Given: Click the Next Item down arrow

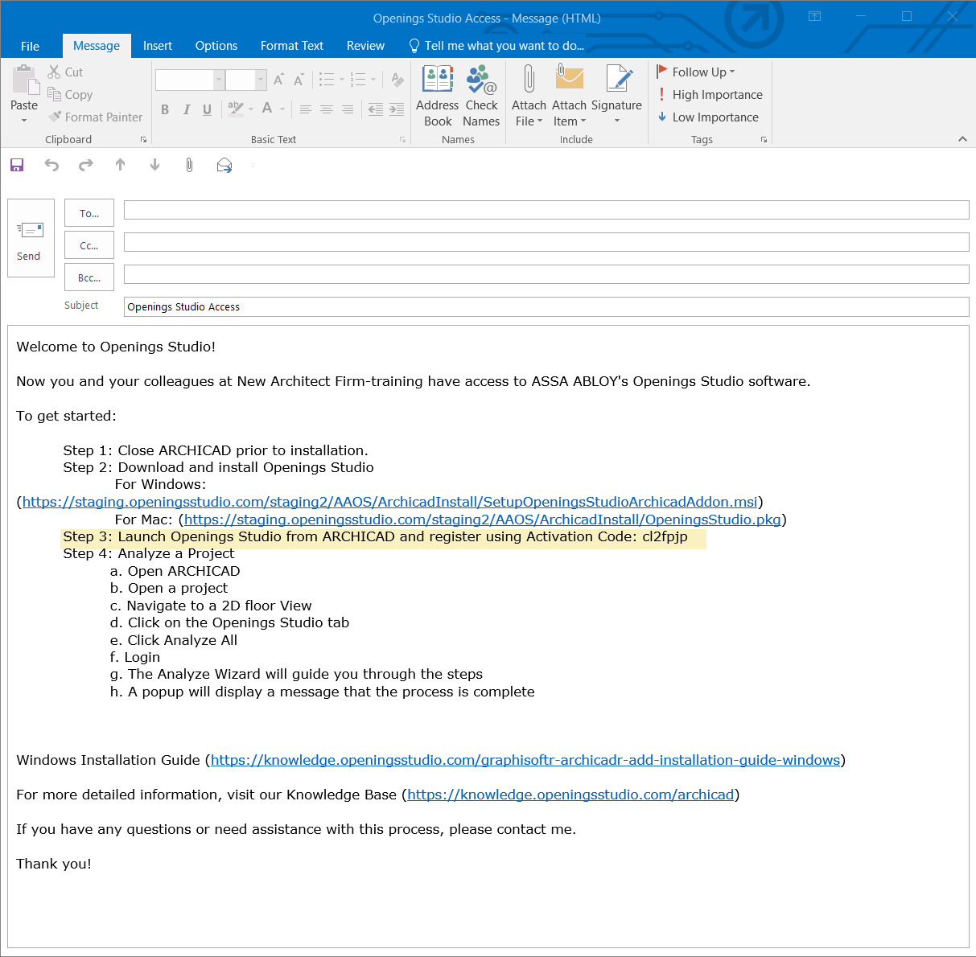Looking at the screenshot, I should point(154,165).
